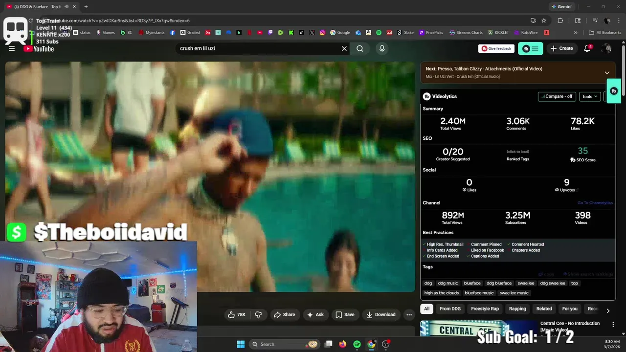
Task: Click in the YouTube search field
Action: click(258, 48)
